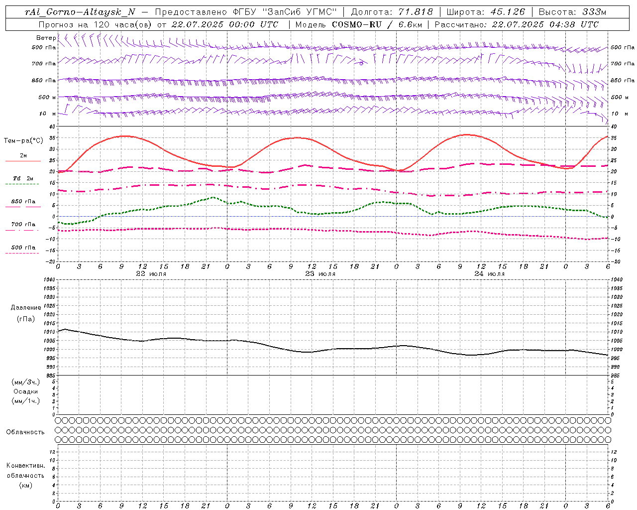
Task: Click the dotted line sample under 500 гПа legend
Action: 22,254
